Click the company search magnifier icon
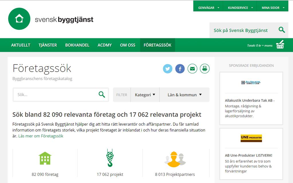Screen dimensions: 293x183 [x=102, y=95]
